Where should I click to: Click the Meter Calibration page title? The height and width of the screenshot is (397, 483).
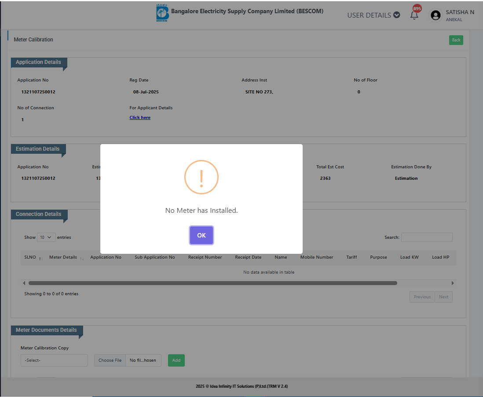pyautogui.click(x=33, y=40)
